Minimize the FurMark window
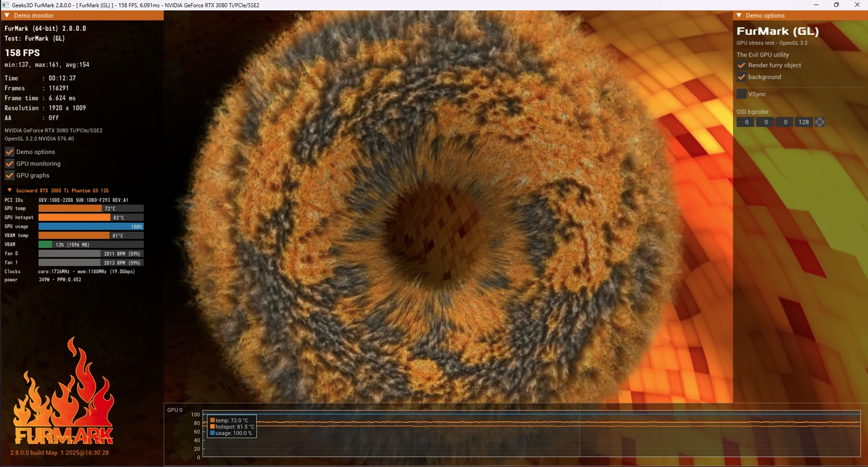Screen dimensions: 868x467 (816, 5)
